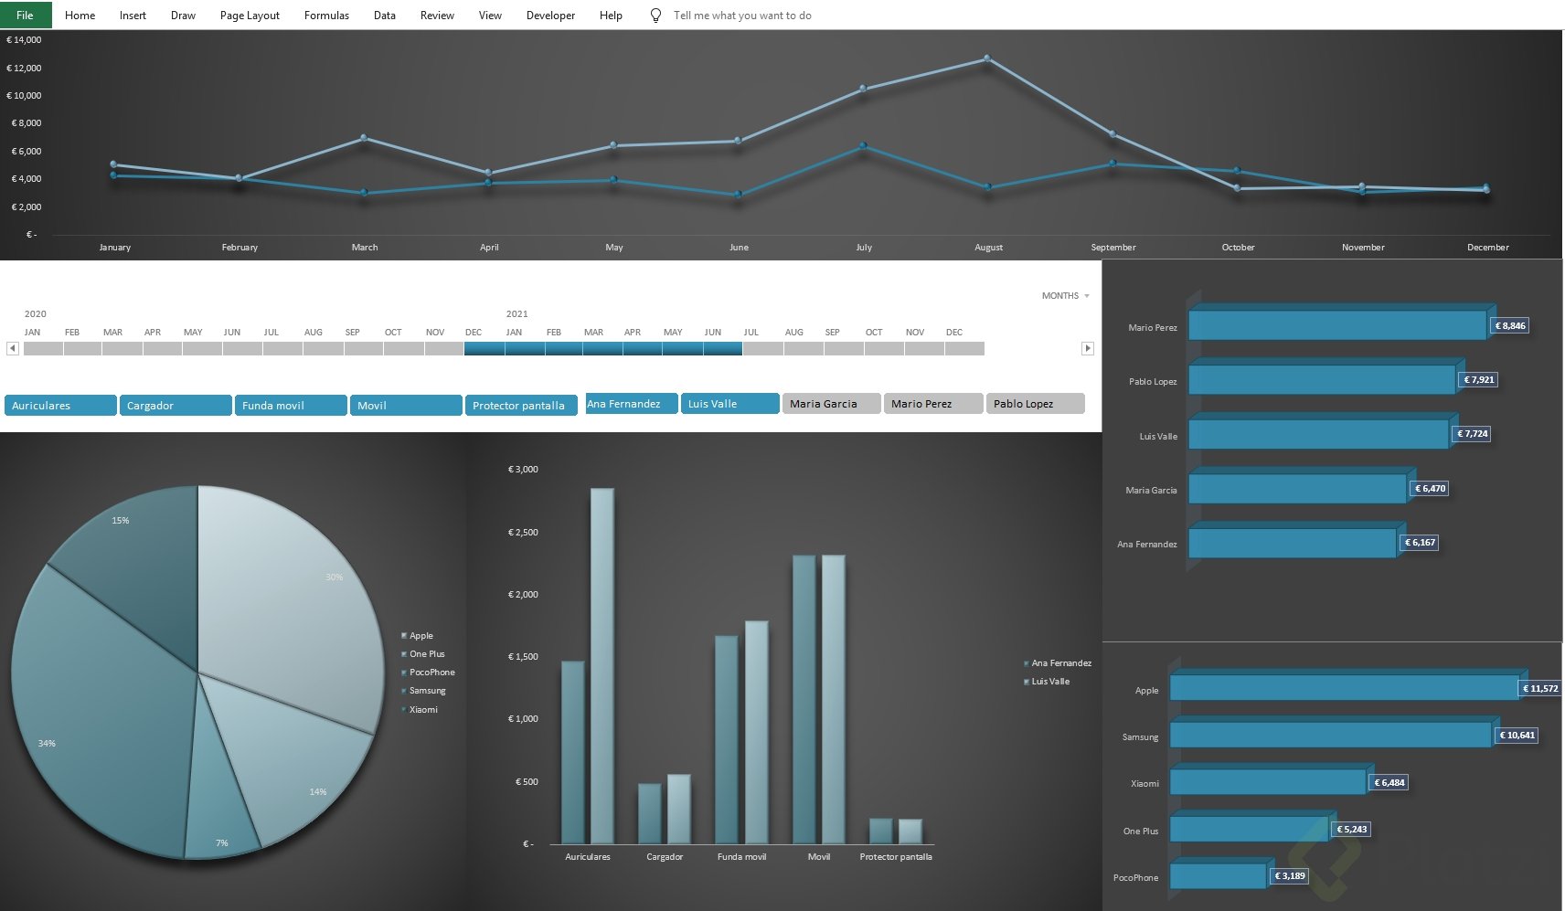This screenshot has width=1565, height=911.
Task: Click the timeline right scroll arrow
Action: [x=1087, y=348]
